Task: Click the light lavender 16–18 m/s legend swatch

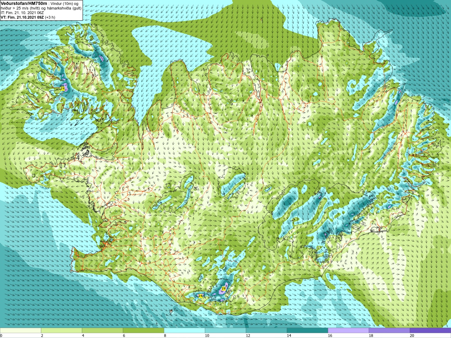Action: tap(348, 331)
